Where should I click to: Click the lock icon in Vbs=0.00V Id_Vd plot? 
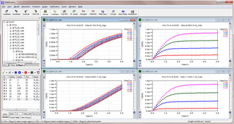(x=230, y=61)
